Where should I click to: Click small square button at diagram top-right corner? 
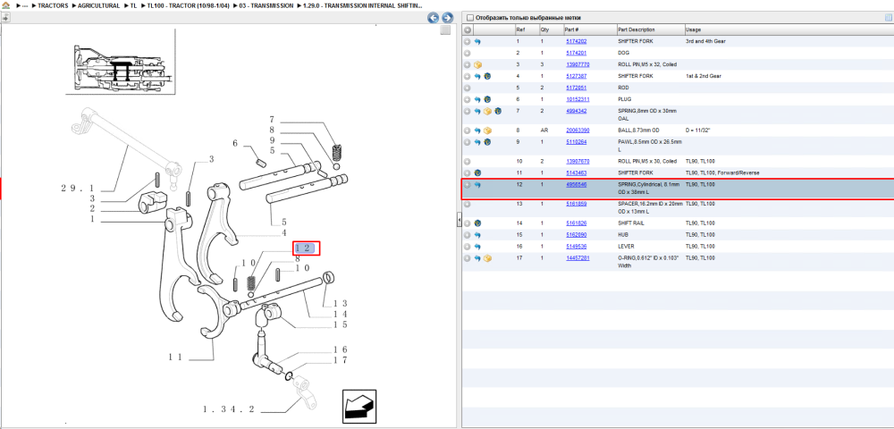pos(446,30)
